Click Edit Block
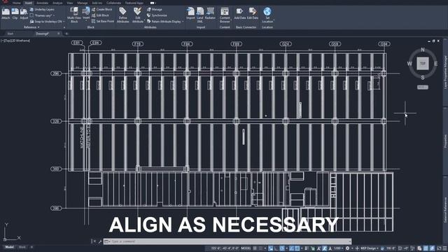448x252 pixels. [x=100, y=15]
